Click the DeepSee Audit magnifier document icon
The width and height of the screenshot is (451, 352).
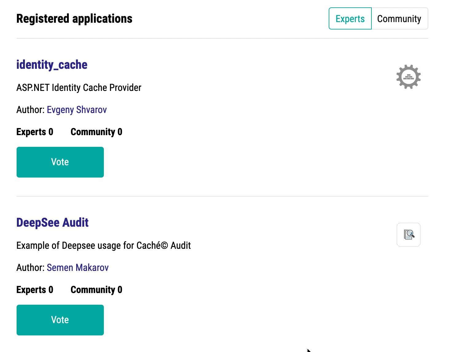tap(409, 235)
